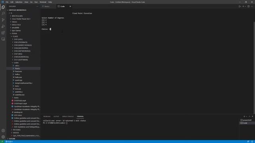This screenshot has width=255, height=143.
Task: Open the Extensions view
Action: (x=3, y=33)
